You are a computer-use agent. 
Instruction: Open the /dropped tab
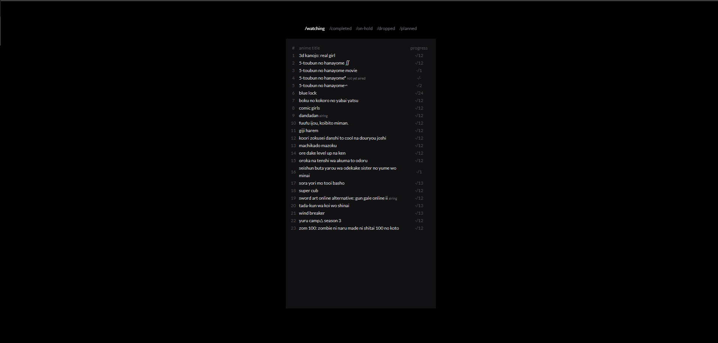click(386, 29)
